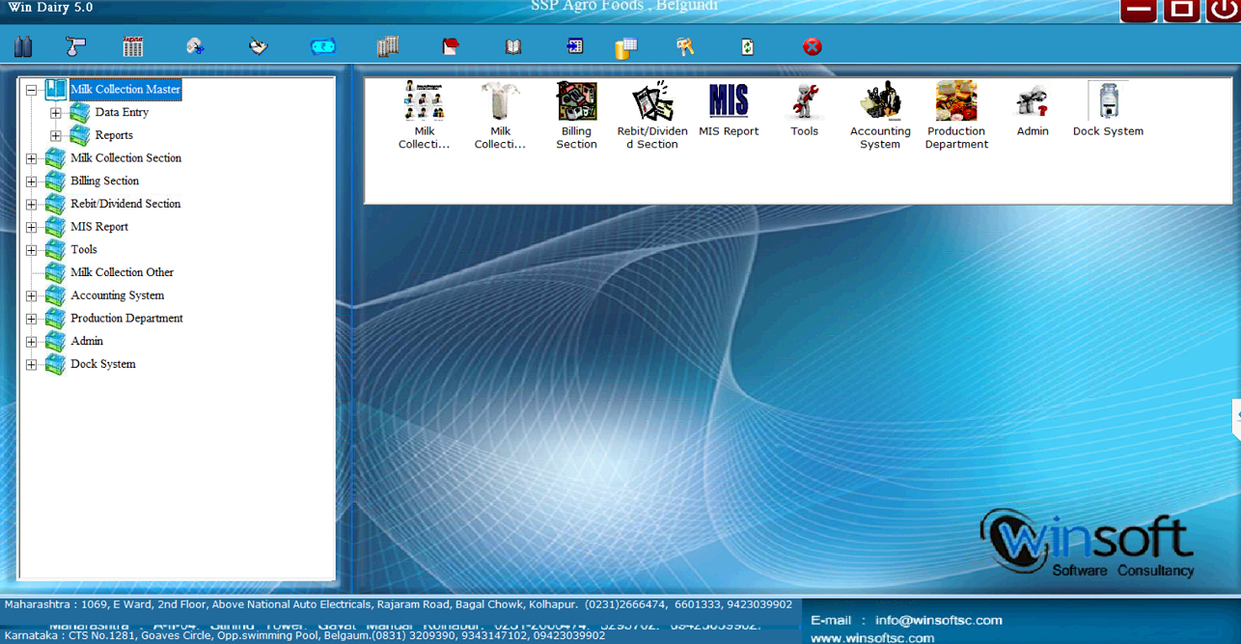Click the open book toolbar icon
The width and height of the screenshot is (1241, 644).
coord(513,46)
